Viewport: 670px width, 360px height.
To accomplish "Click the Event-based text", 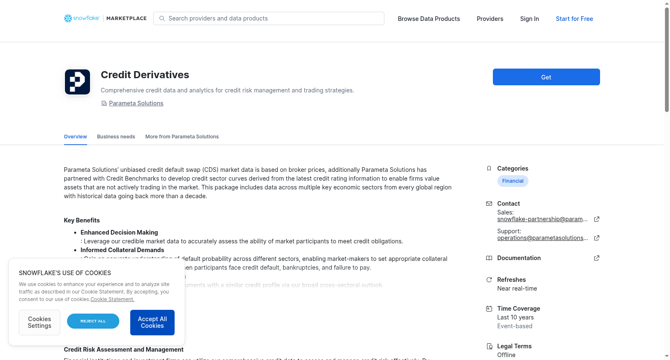I will pos(515,326).
